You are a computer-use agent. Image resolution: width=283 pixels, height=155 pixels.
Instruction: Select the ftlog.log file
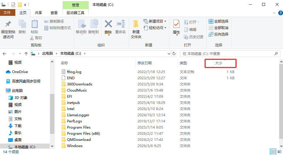click(71, 72)
